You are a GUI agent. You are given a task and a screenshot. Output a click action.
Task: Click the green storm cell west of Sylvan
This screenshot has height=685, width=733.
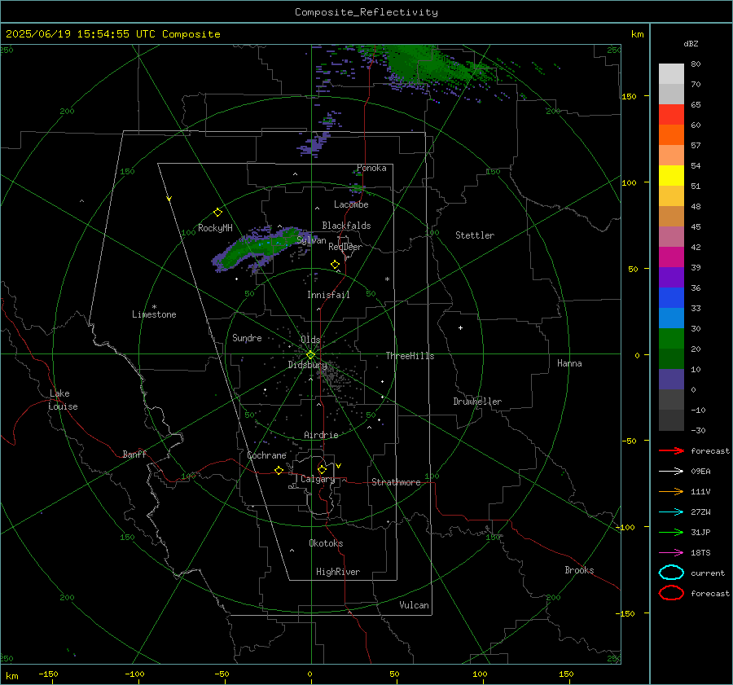tap(260, 248)
